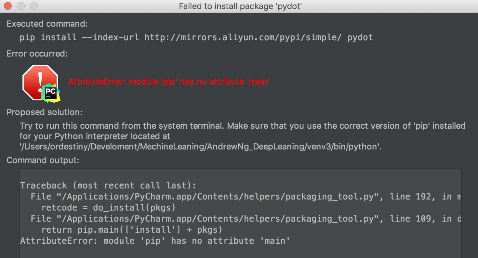Click the 'Error occurred:' label
Screen dimensions: 478x258
click(37, 54)
